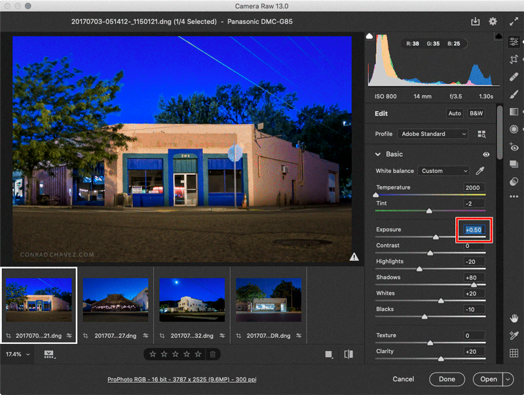Toggle before/after comparison view
The image size is (524, 395).
pyautogui.click(x=348, y=354)
